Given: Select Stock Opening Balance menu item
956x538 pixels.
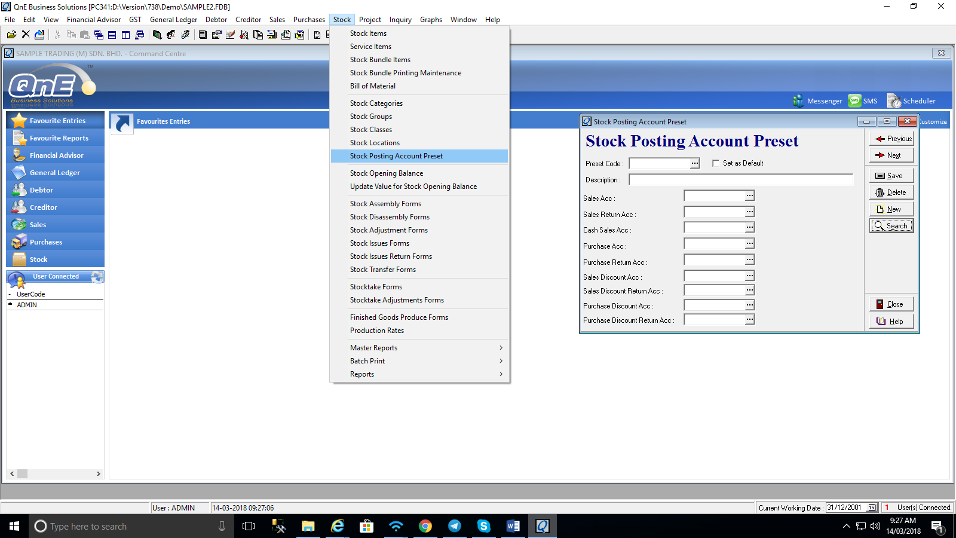Looking at the screenshot, I should click(387, 173).
